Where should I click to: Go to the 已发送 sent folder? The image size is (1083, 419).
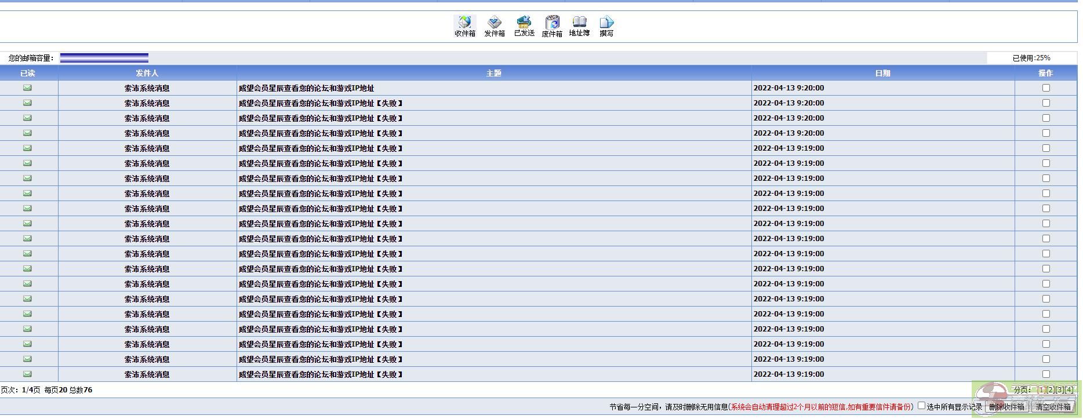pyautogui.click(x=524, y=26)
